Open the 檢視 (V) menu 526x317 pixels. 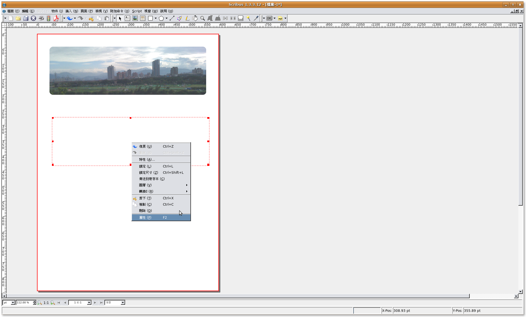101,11
